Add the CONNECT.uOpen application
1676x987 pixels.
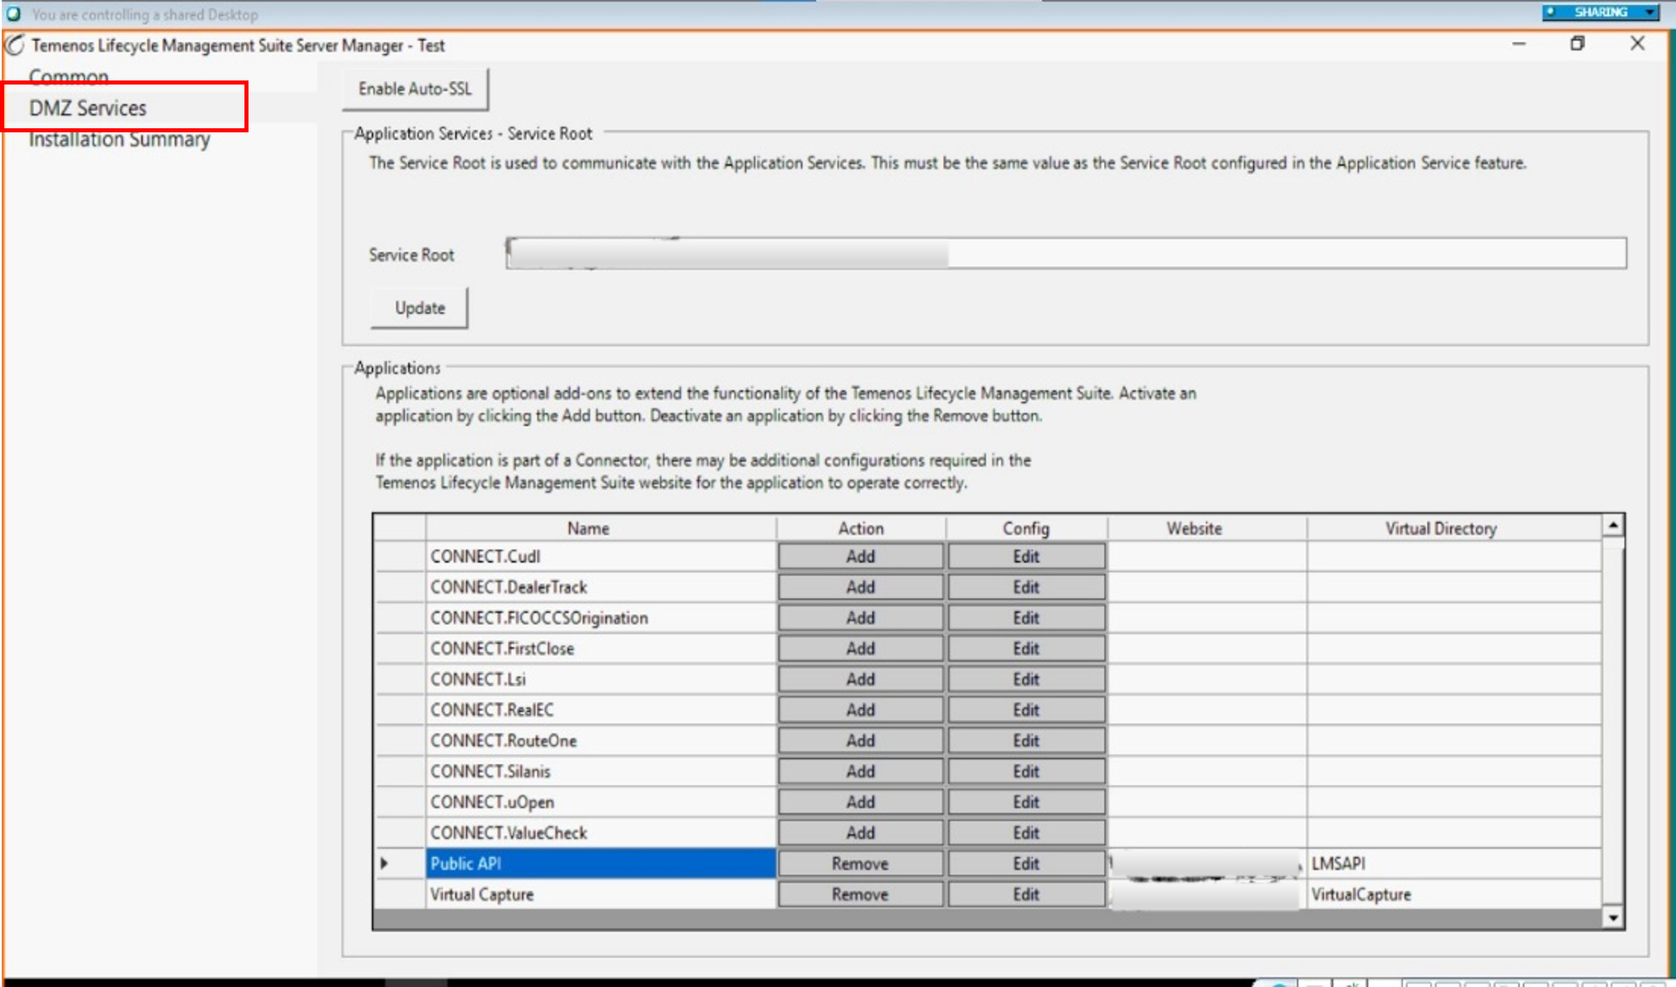tap(860, 802)
